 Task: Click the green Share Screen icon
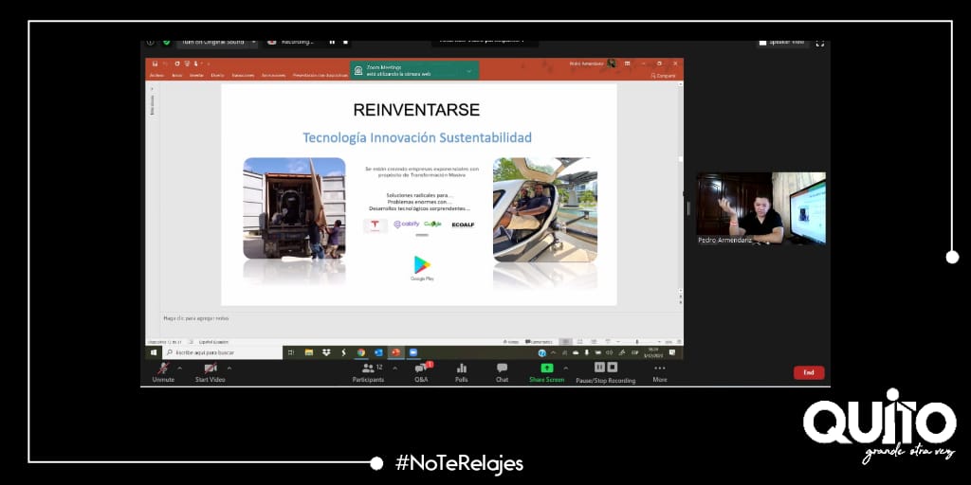point(547,368)
